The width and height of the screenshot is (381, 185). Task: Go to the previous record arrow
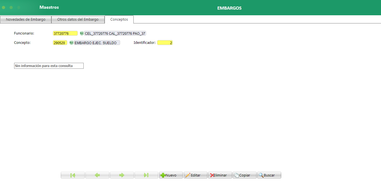[97, 175]
